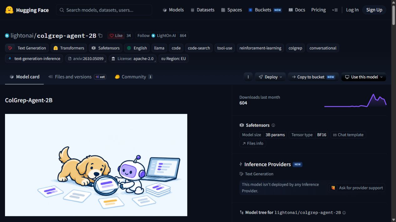Like the colgrep-agent-2B model
Viewport: 396px width, 222px height.
[116, 36]
